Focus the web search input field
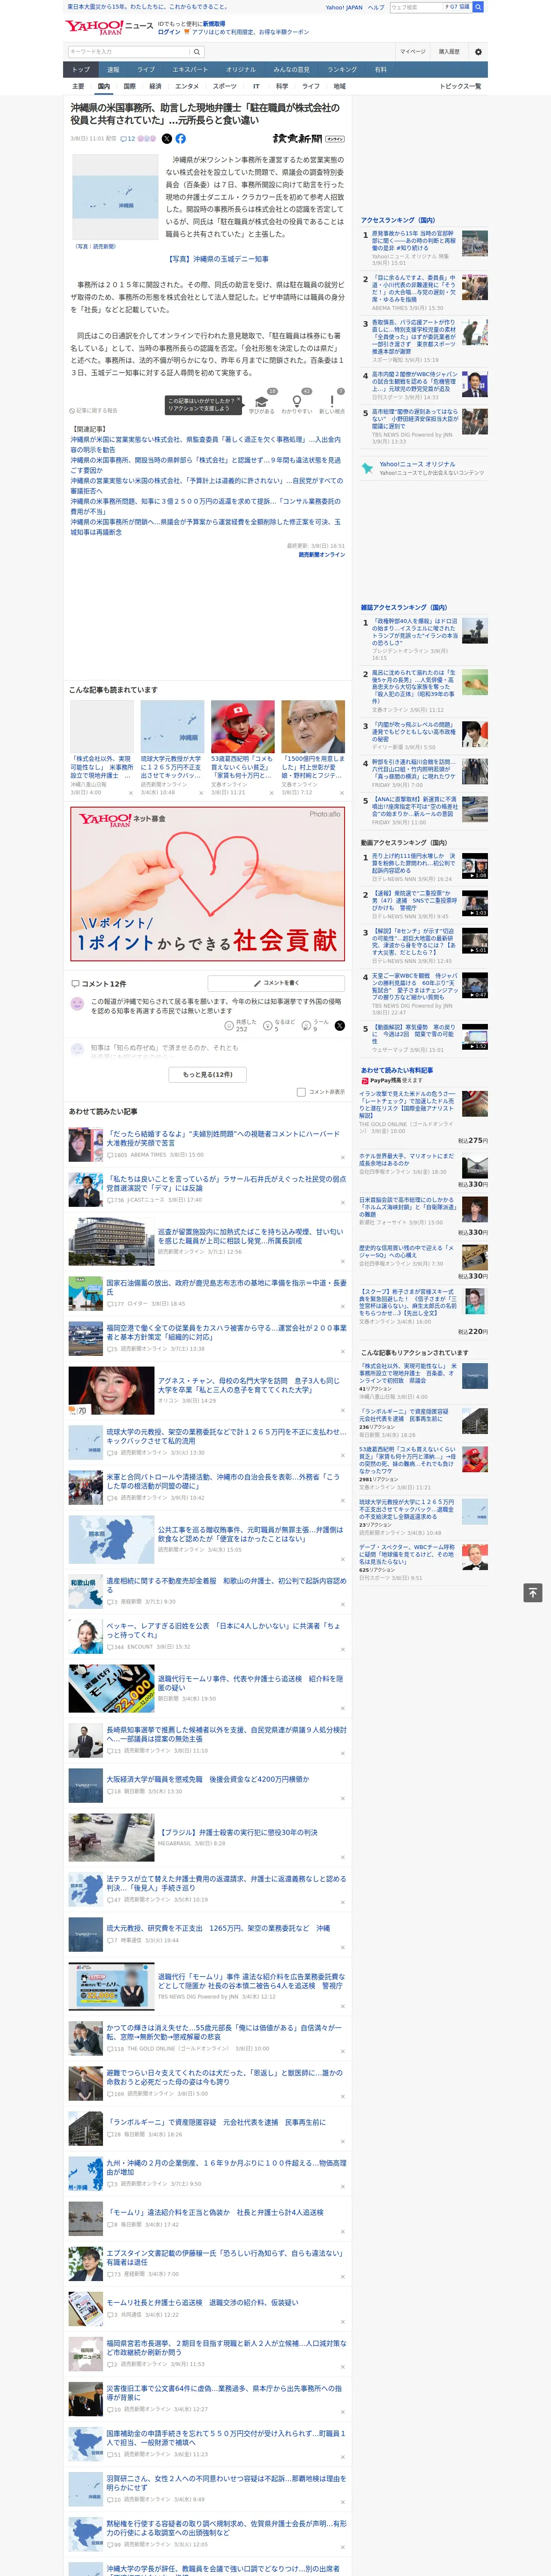 (x=416, y=7)
